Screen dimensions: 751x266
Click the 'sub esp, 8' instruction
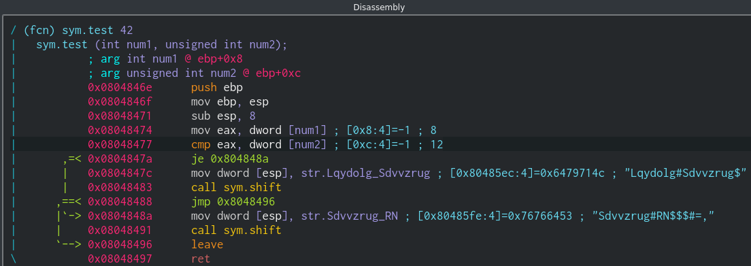[x=223, y=116]
